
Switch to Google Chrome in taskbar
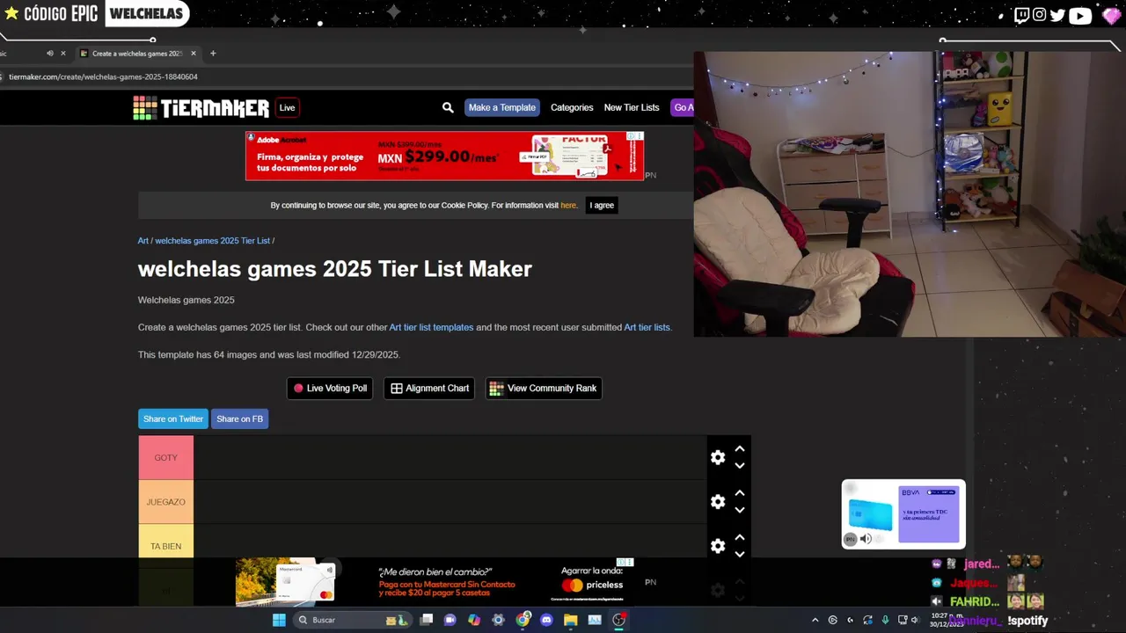click(x=523, y=620)
